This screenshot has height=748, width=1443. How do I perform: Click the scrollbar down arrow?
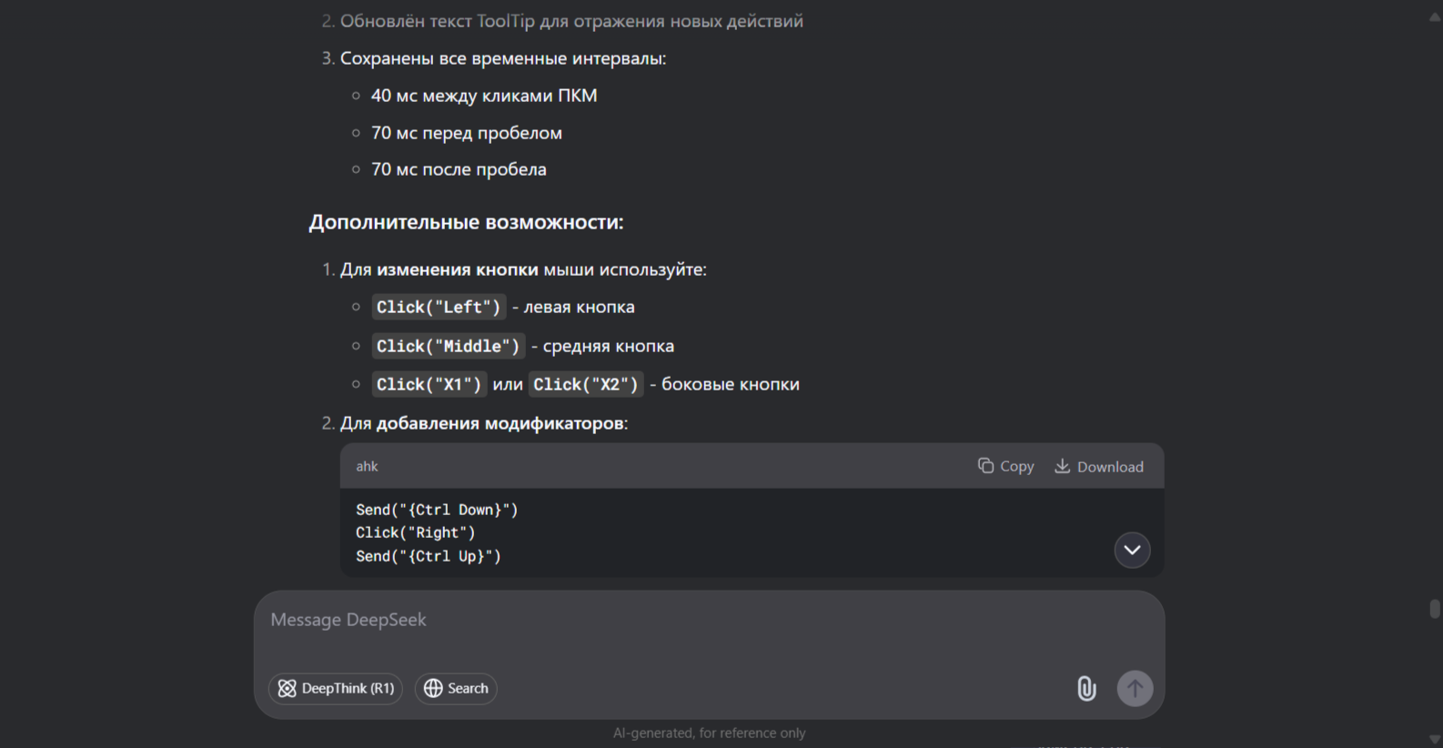(x=1435, y=738)
